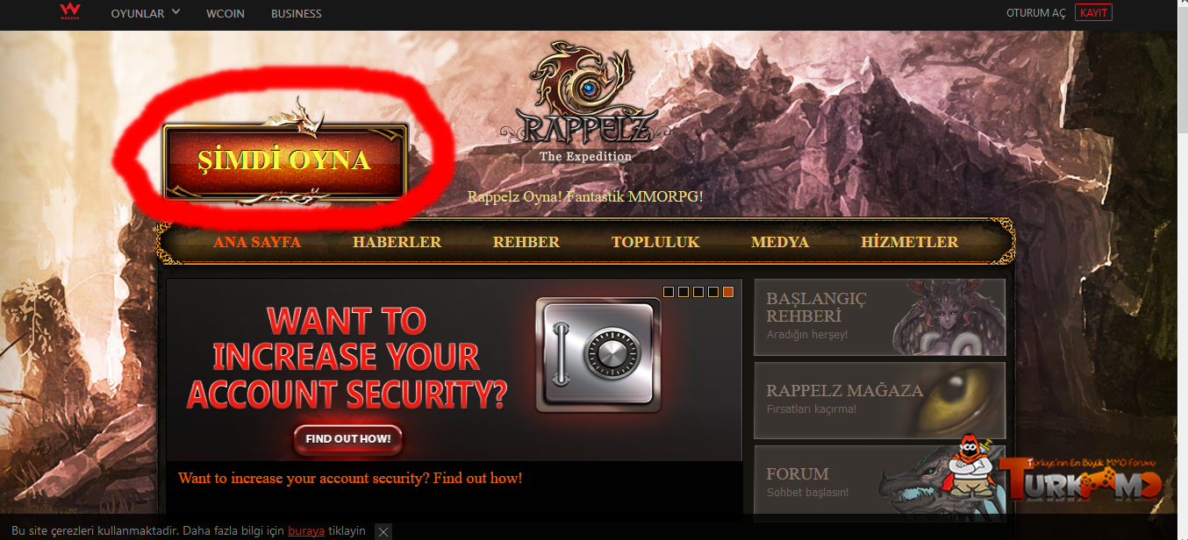
Task: Click the Rappelz dragon logo
Action: point(586,102)
